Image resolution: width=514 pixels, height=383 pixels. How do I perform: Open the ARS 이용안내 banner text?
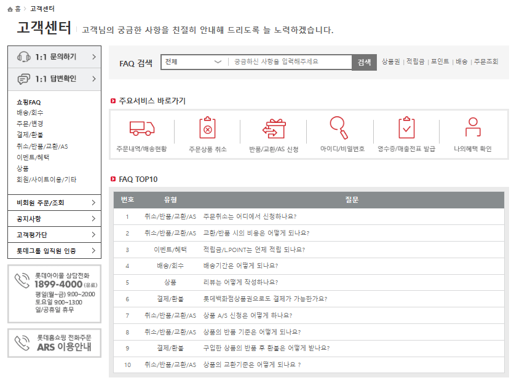pos(64,347)
